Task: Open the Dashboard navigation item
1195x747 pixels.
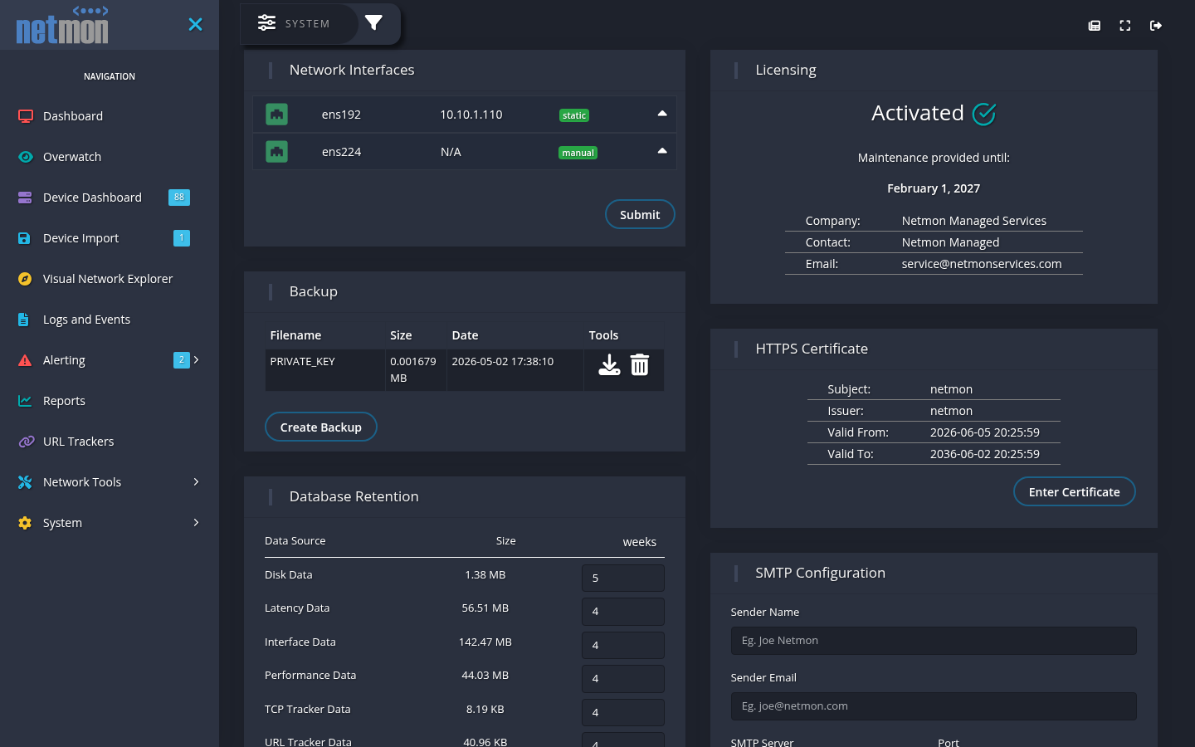Action: pos(73,116)
